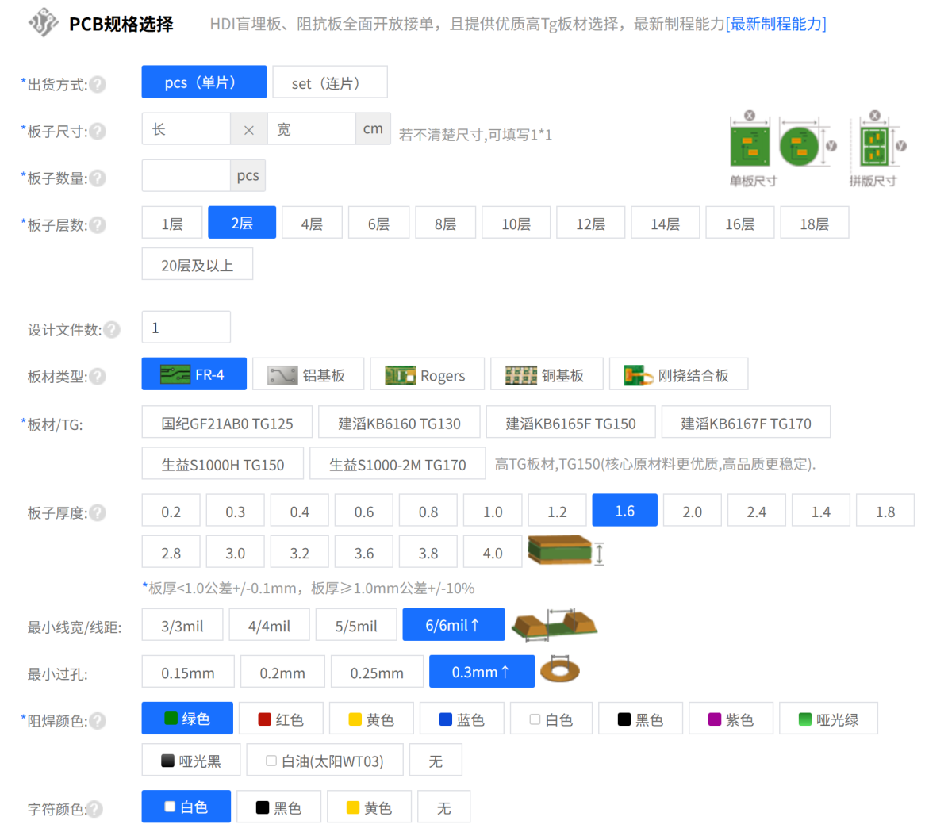948x832 pixels.
Task: Open the 板子层数 help tooltip icon
Action: (x=98, y=224)
